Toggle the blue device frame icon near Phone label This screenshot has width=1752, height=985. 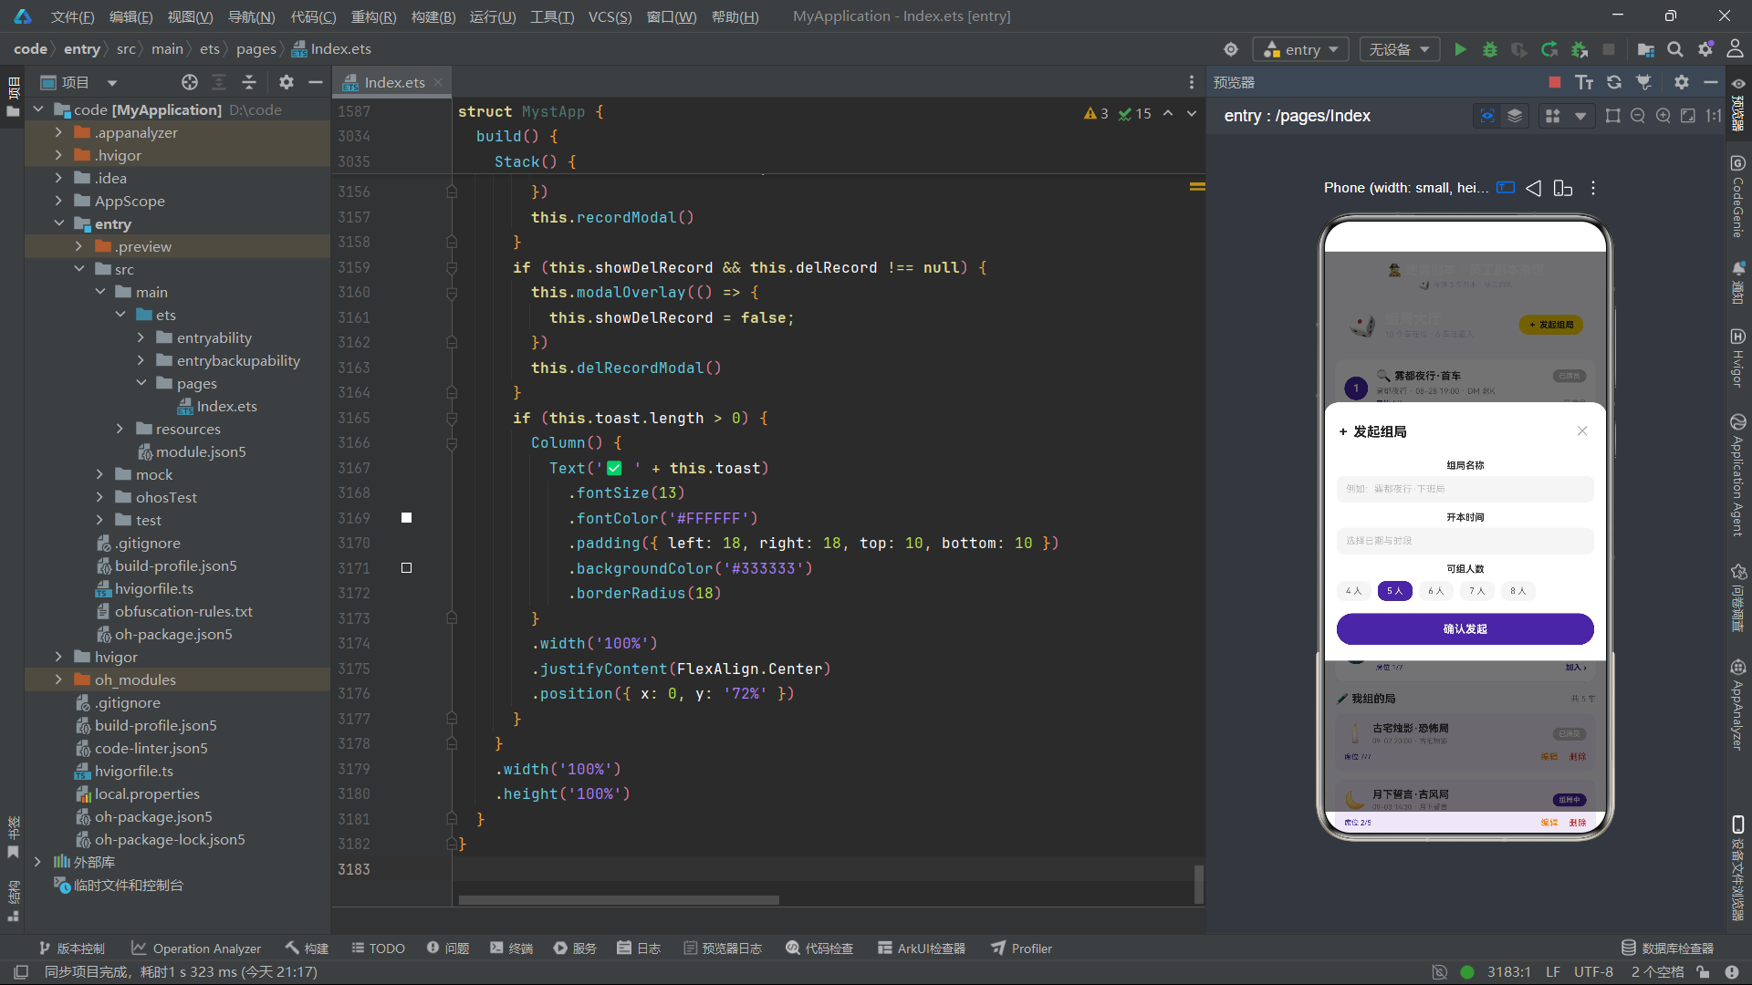coord(1506,188)
